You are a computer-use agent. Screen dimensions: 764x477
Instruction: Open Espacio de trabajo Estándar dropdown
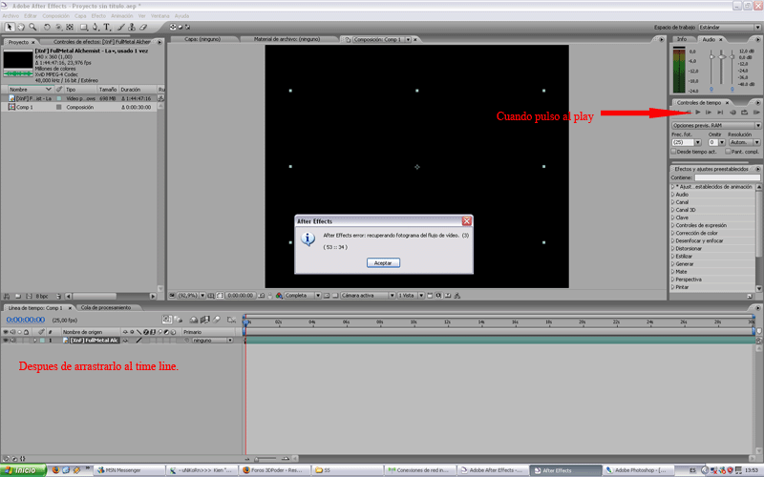coord(730,28)
